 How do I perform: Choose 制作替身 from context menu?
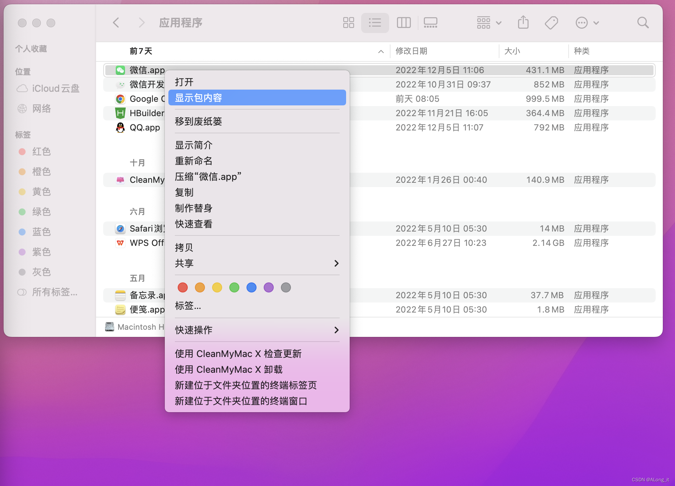pyautogui.click(x=257, y=208)
